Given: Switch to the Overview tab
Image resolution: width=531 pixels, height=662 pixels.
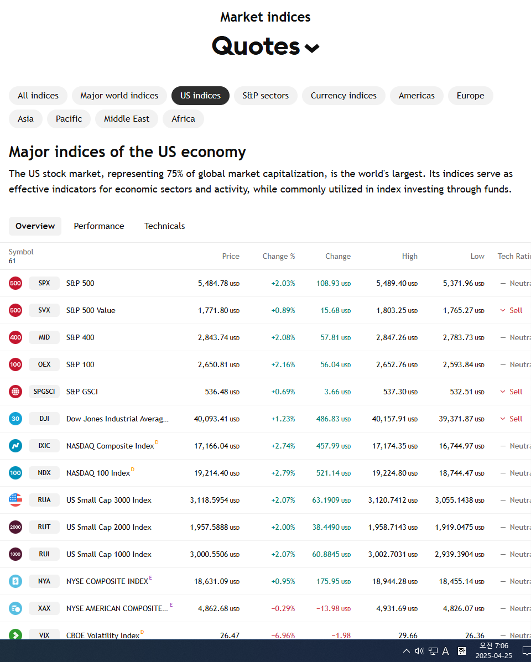Looking at the screenshot, I should pos(35,226).
